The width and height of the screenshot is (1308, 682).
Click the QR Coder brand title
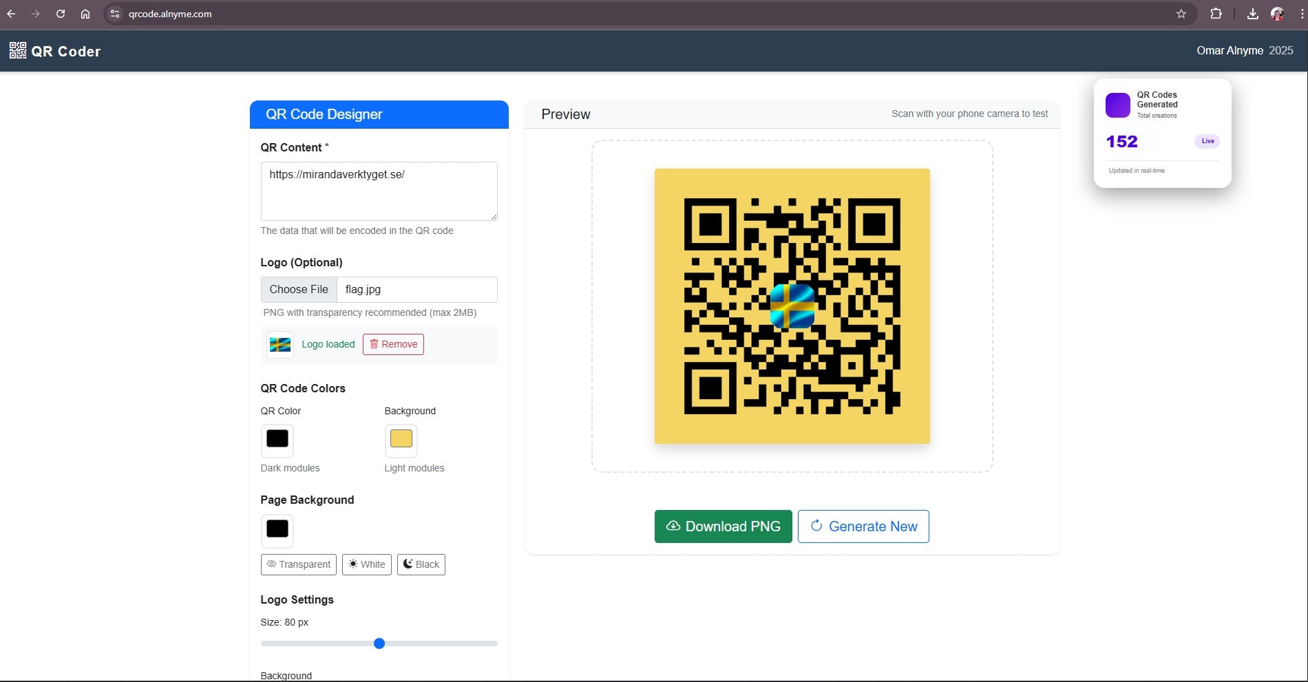click(x=66, y=51)
